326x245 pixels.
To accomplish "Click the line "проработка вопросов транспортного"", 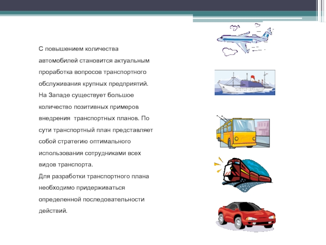I will click(93, 72).
